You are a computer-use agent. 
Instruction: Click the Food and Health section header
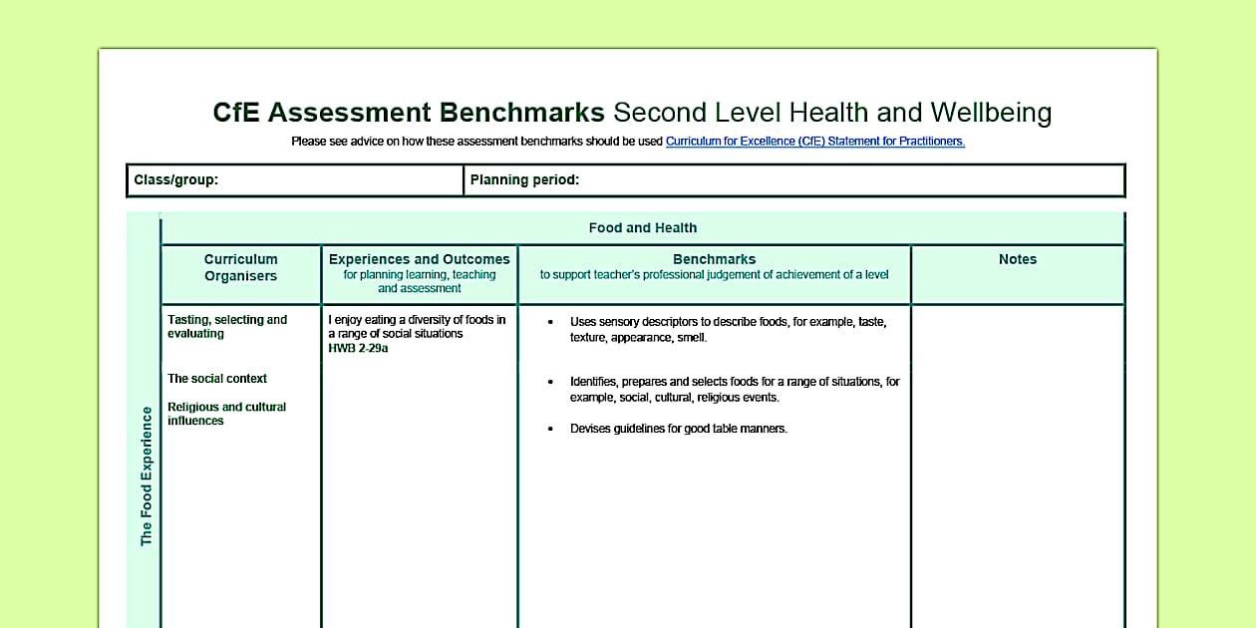coord(643,227)
